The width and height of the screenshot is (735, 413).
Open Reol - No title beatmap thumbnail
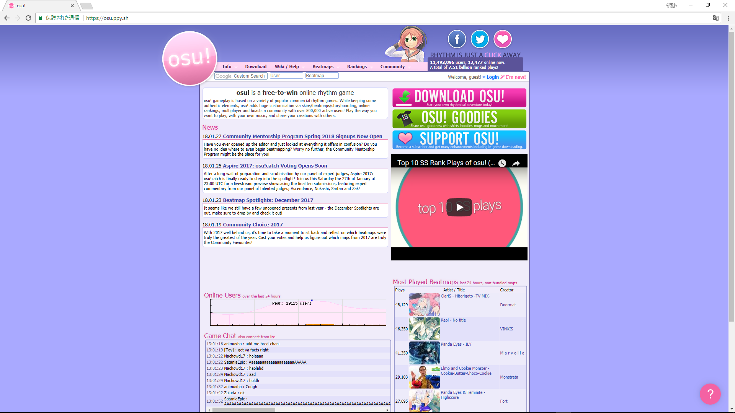point(424,329)
